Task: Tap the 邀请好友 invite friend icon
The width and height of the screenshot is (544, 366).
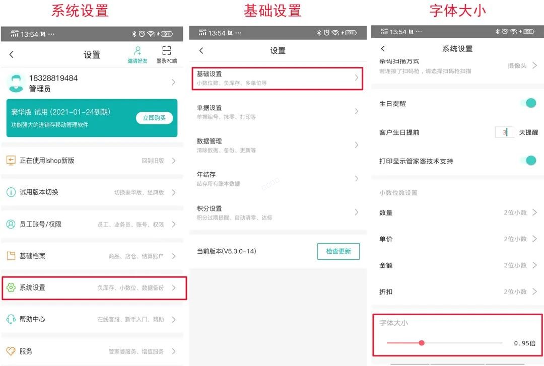Action: coord(138,51)
